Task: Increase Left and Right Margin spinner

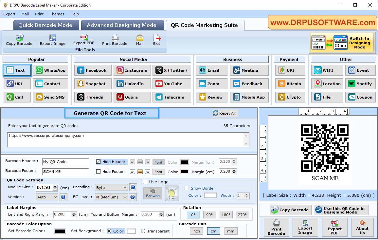Action: (74, 213)
